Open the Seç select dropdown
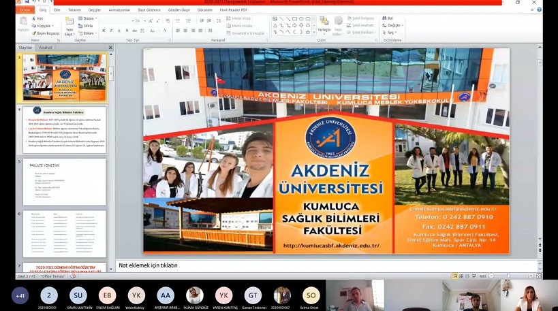 (x=389, y=33)
